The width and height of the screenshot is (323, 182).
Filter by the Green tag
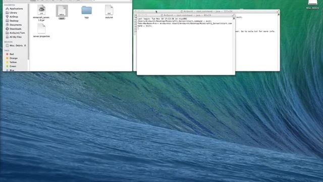click(11, 66)
